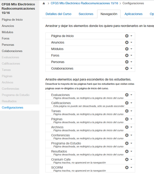
Task: Open gear settings for Calificaciones row
Action: point(127,103)
